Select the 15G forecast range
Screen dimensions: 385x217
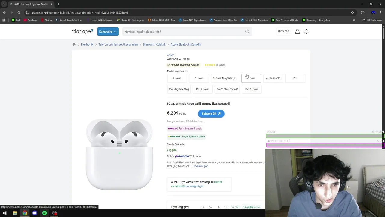tap(236, 207)
